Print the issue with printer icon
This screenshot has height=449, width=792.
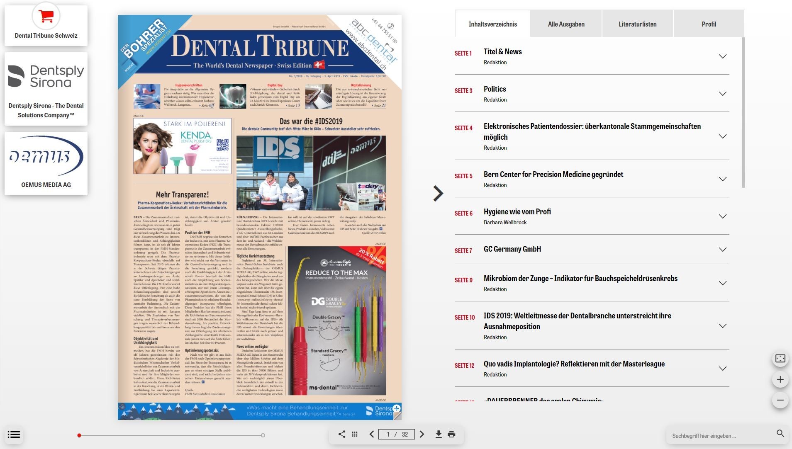(x=452, y=434)
